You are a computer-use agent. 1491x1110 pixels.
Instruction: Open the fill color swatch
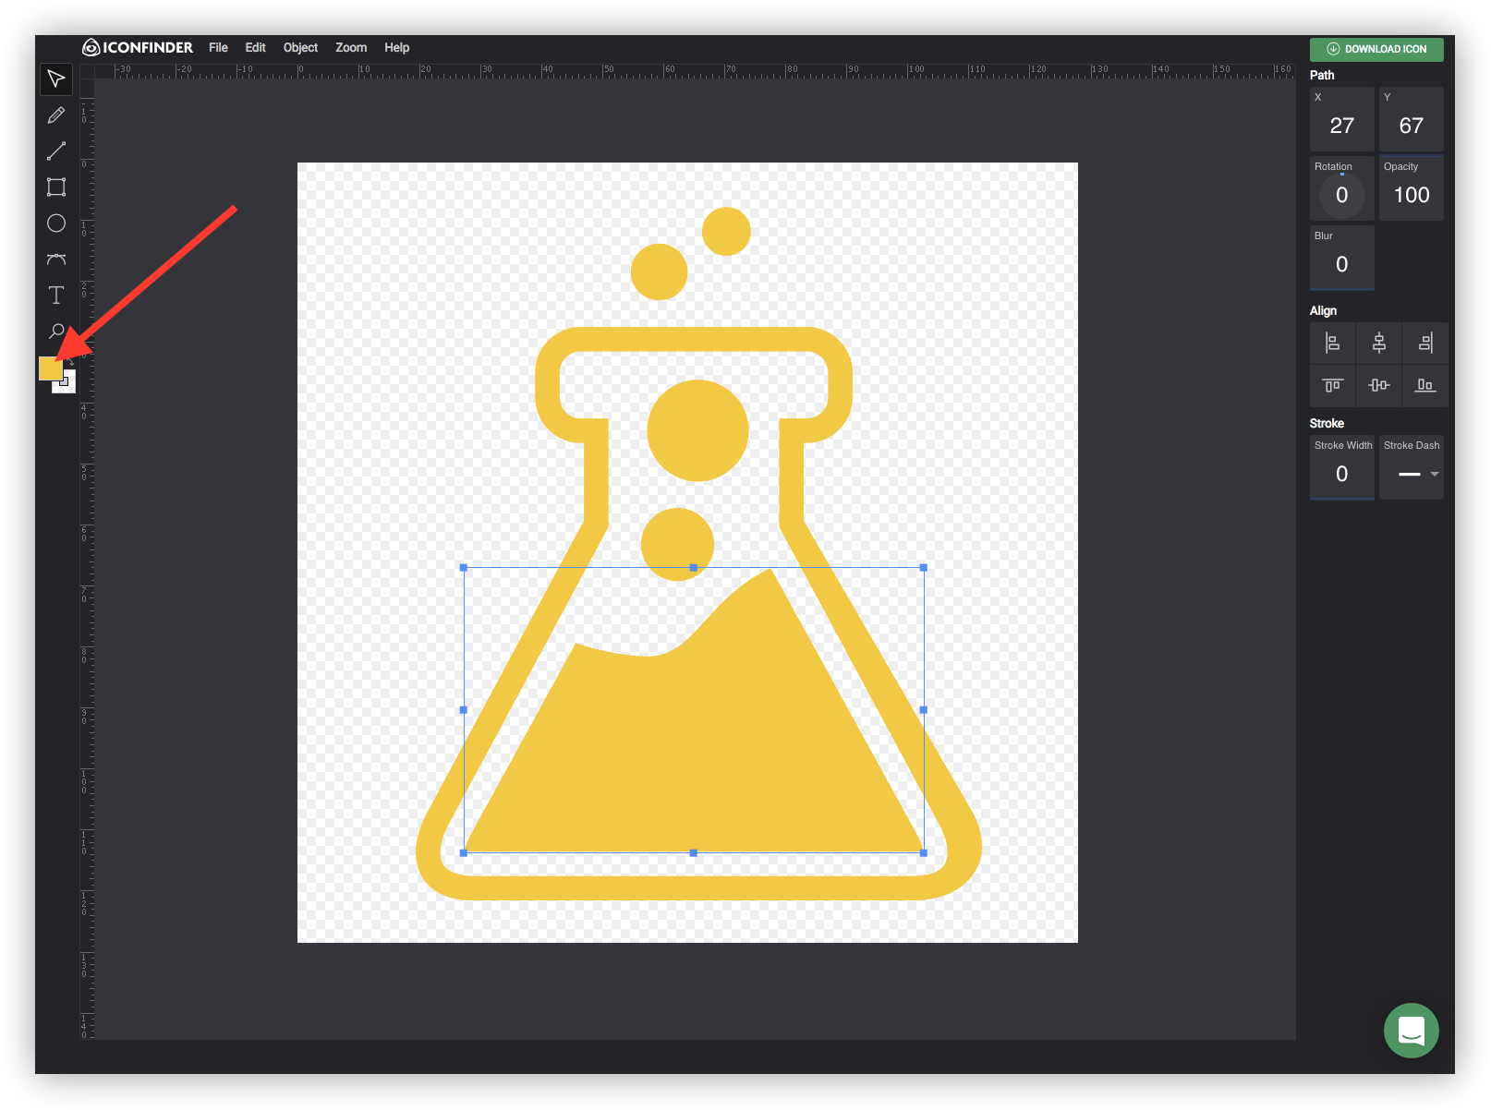click(53, 369)
